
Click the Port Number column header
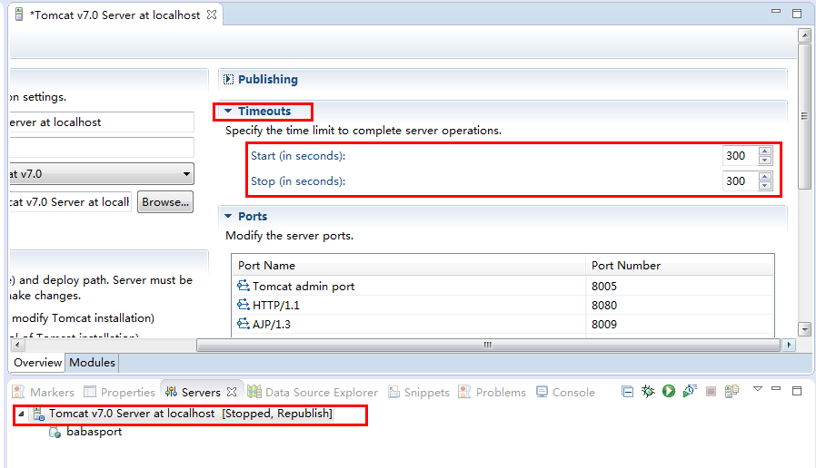pyautogui.click(x=680, y=265)
